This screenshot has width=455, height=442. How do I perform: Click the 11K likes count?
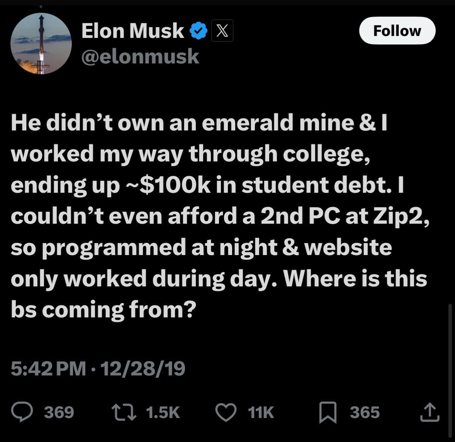(x=261, y=412)
